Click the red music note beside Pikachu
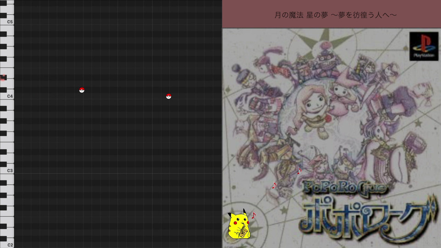 254,215
